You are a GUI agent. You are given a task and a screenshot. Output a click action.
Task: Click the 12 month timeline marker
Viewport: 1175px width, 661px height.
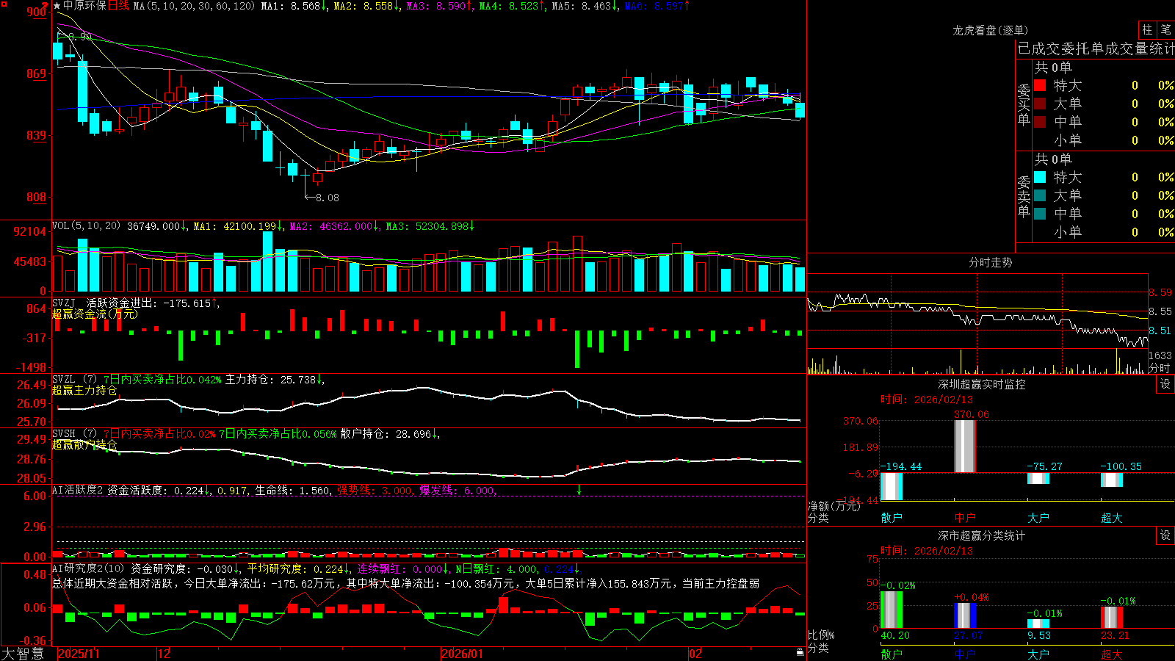[x=164, y=654]
